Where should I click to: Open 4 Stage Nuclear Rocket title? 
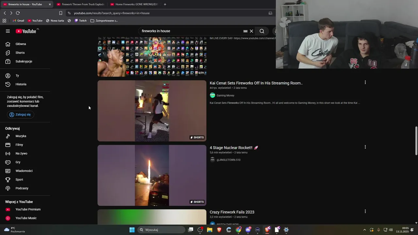tap(234, 148)
